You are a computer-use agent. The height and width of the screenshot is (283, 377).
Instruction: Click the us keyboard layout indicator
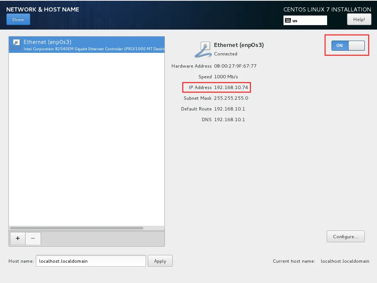click(305, 20)
